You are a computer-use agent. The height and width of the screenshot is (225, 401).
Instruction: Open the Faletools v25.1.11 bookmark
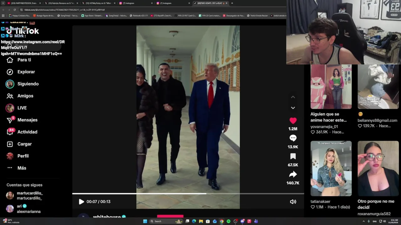coord(138,16)
